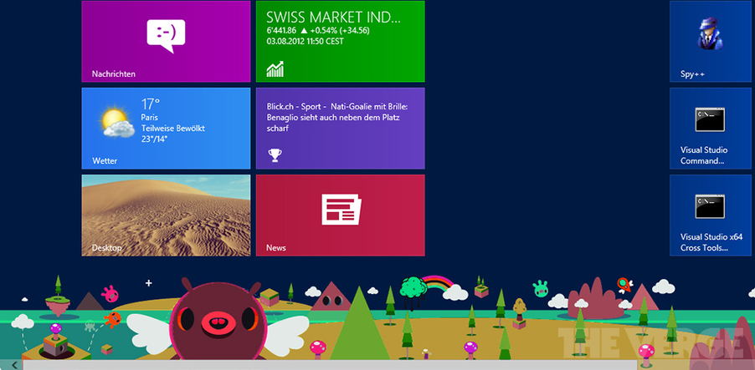The width and height of the screenshot is (755, 370).
Task: Click the News tile label
Action: (x=276, y=248)
